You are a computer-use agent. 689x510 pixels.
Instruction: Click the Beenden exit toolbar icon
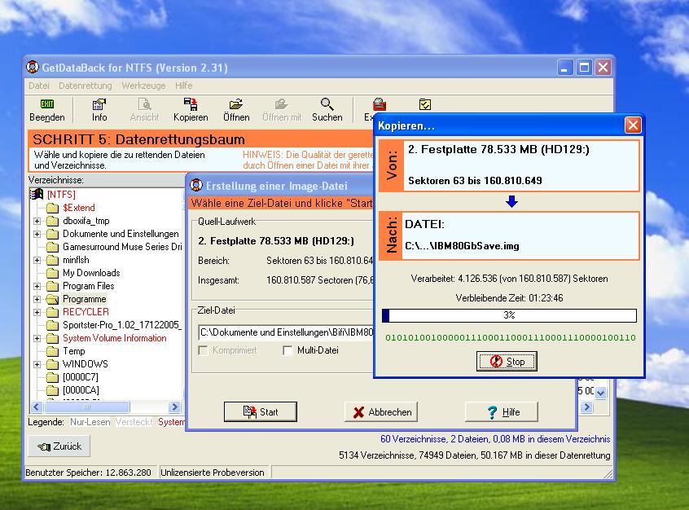[x=47, y=104]
